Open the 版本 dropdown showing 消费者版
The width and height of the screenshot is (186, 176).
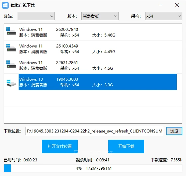(100, 16)
